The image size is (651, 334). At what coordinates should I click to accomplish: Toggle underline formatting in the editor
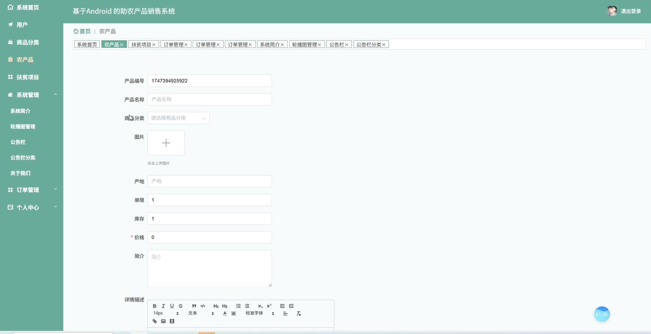click(172, 306)
